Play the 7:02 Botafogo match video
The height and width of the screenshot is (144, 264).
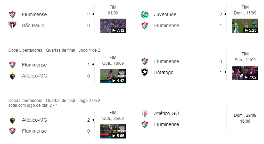(245, 73)
